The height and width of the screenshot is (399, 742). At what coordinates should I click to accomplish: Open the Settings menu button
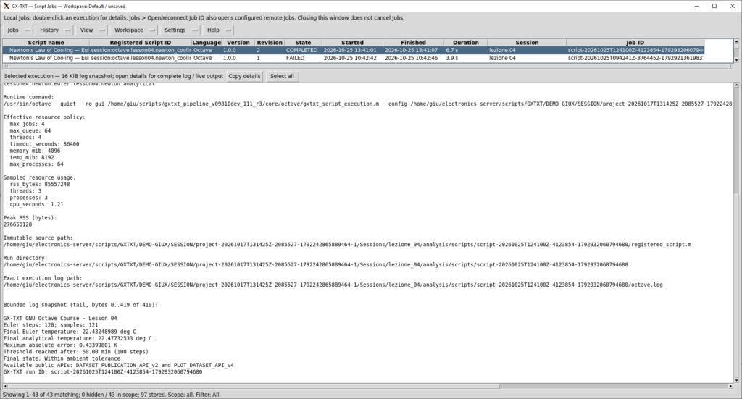point(180,30)
